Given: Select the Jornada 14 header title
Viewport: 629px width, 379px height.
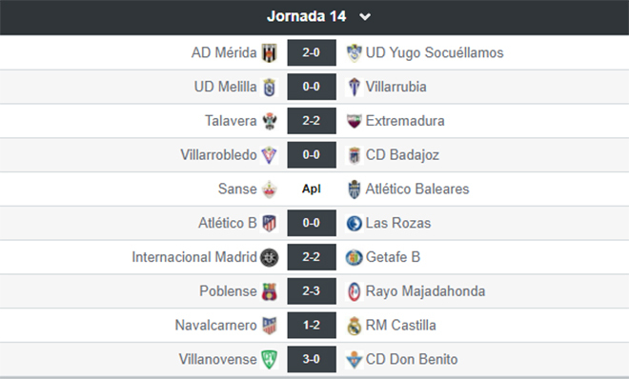Looking at the screenshot, I should [307, 16].
